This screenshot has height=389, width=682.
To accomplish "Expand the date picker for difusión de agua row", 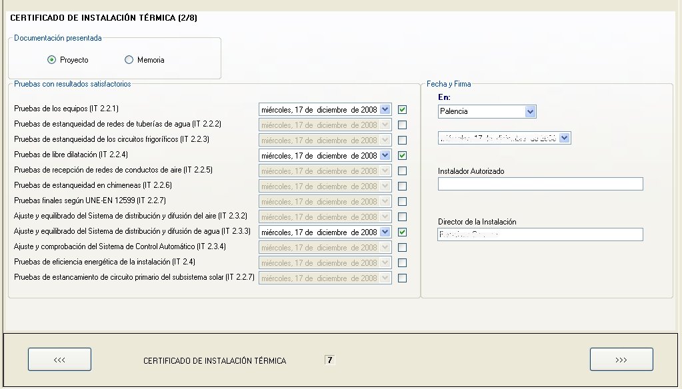I will tap(385, 232).
